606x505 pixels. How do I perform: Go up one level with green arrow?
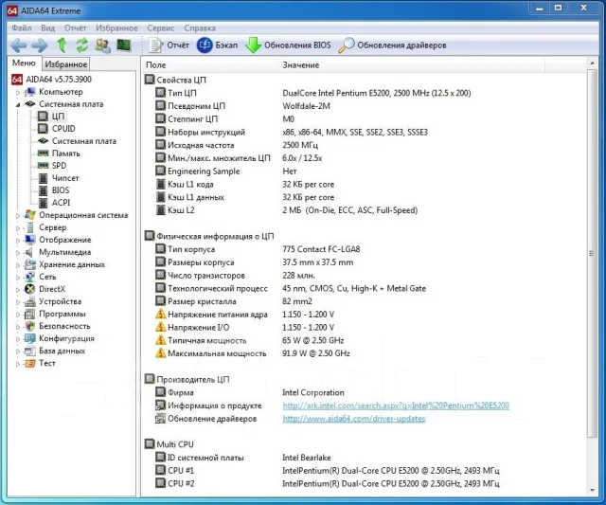(62, 45)
